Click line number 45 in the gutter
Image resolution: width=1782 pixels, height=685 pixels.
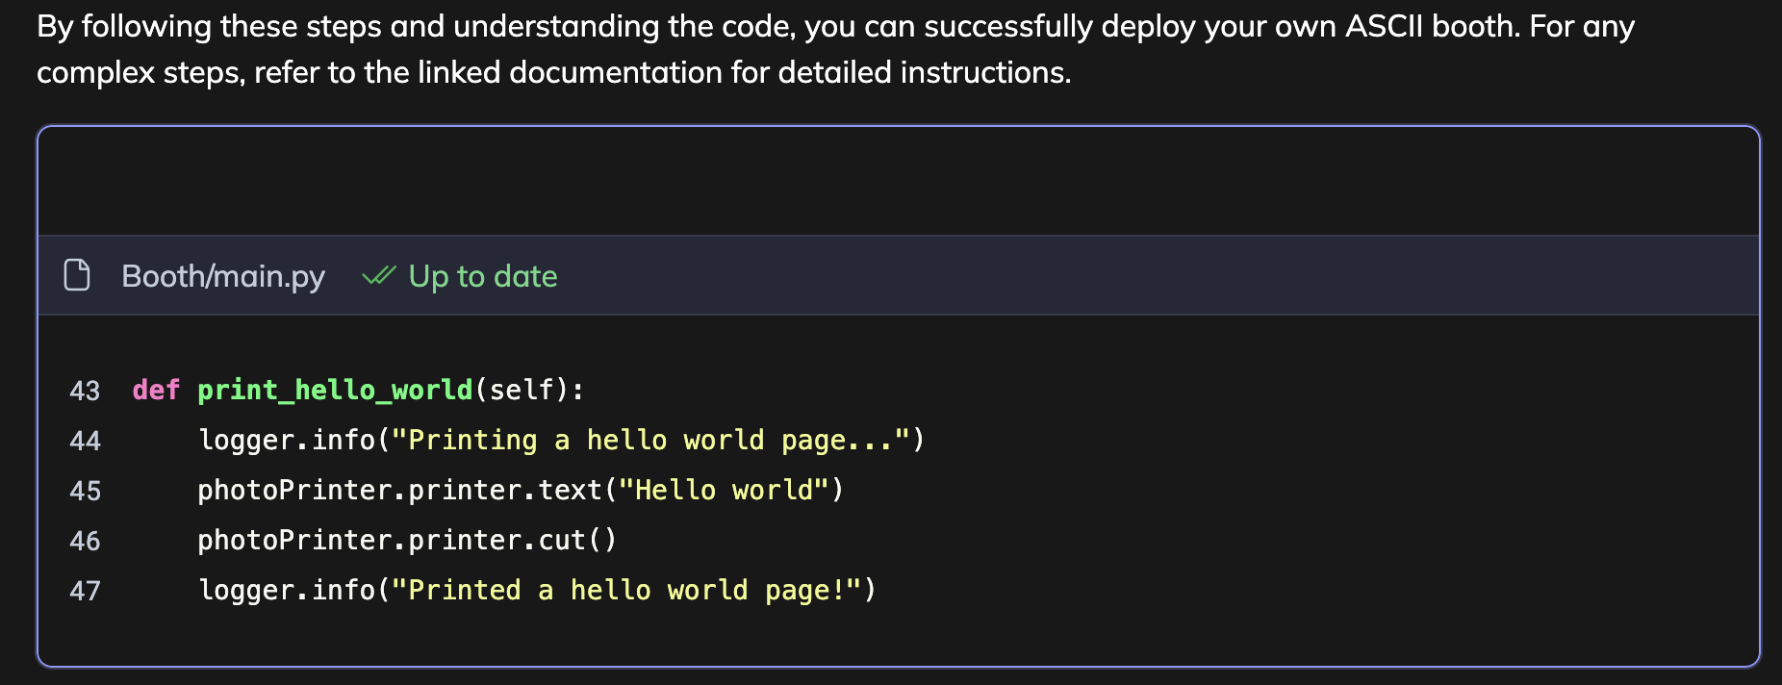(85, 491)
